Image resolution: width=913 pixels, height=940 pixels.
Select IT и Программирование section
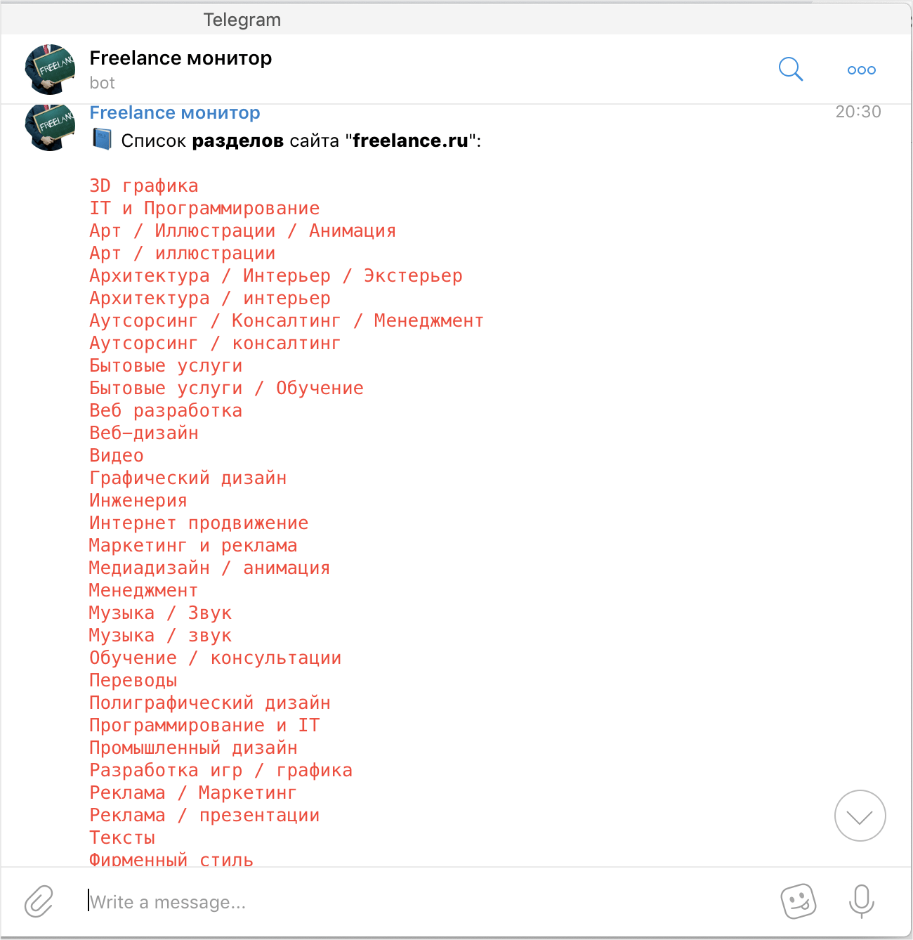pyautogui.click(x=204, y=209)
